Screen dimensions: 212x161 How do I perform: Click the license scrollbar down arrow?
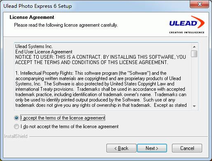194,106
